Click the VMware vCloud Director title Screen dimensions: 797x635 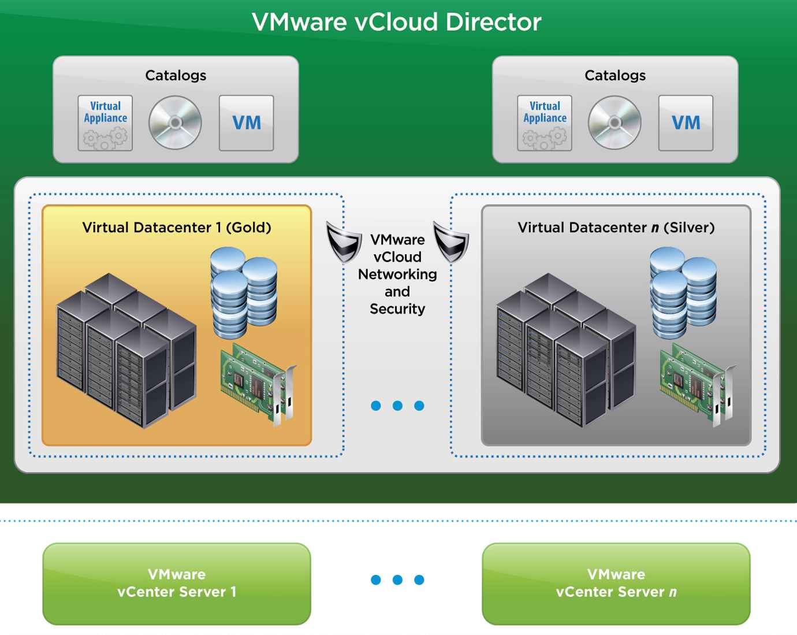(x=397, y=23)
